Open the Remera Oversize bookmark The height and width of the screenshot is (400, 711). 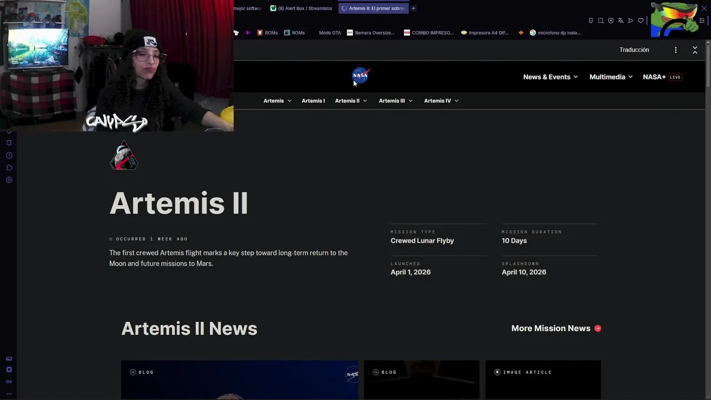point(370,33)
